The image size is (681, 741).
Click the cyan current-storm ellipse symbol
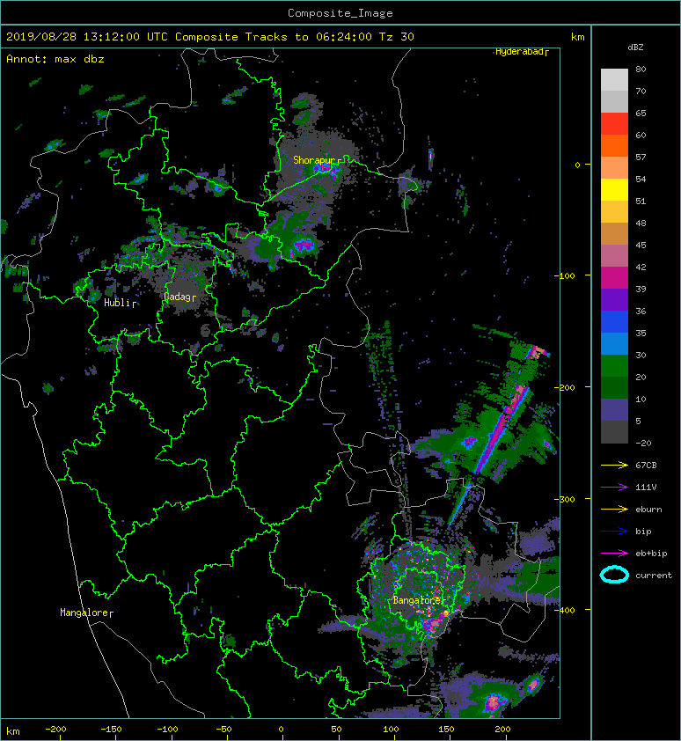tap(614, 575)
